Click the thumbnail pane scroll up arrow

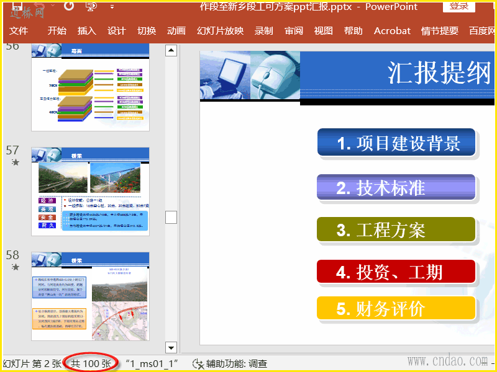(171, 50)
